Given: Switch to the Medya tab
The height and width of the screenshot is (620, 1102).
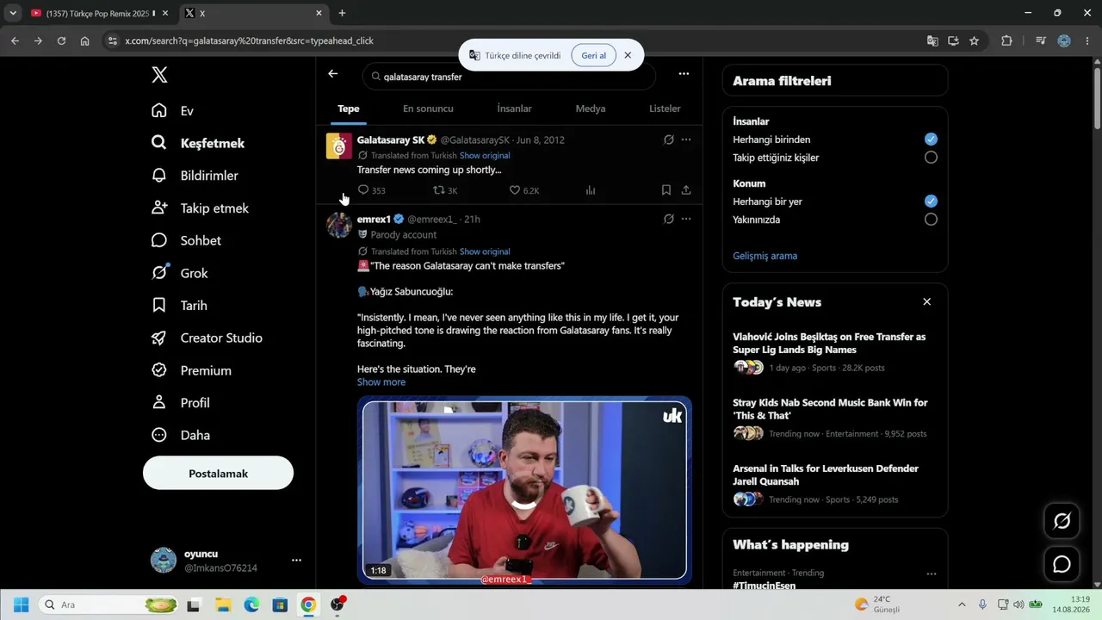Looking at the screenshot, I should tap(591, 108).
